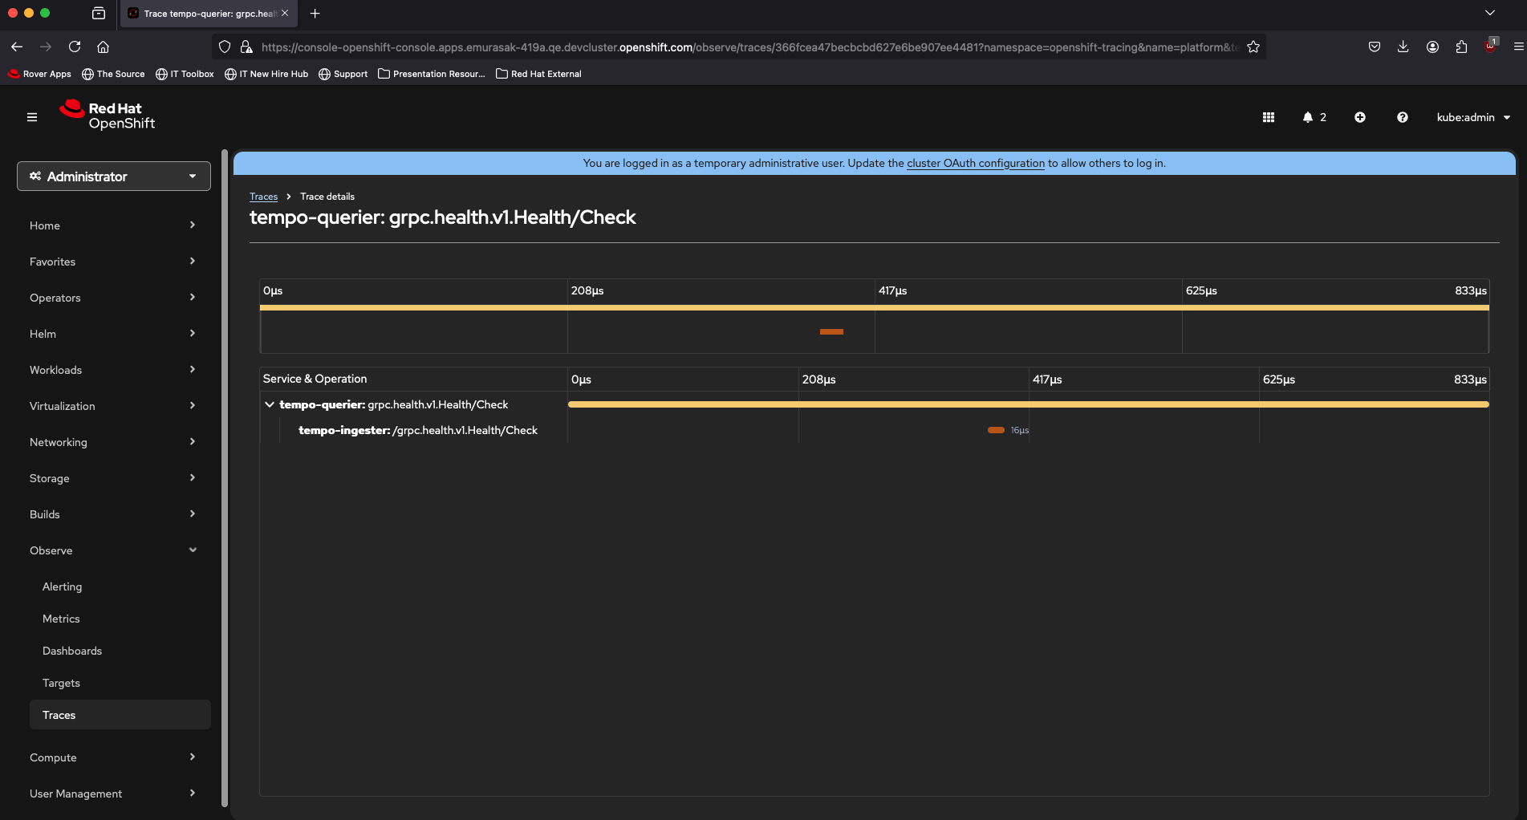The height and width of the screenshot is (820, 1527).
Task: Expand the Networking navigation section
Action: 113,442
